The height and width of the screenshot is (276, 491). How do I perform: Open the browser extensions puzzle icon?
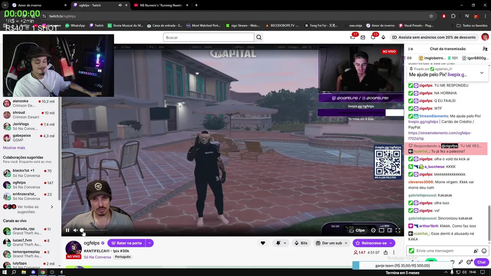point(453,16)
